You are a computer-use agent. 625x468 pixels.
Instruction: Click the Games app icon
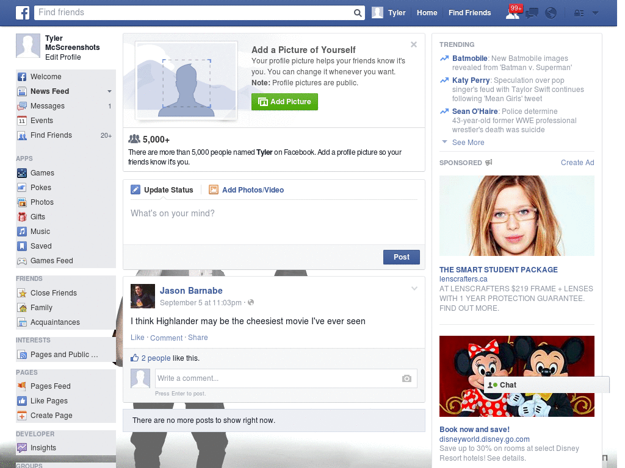click(x=22, y=173)
